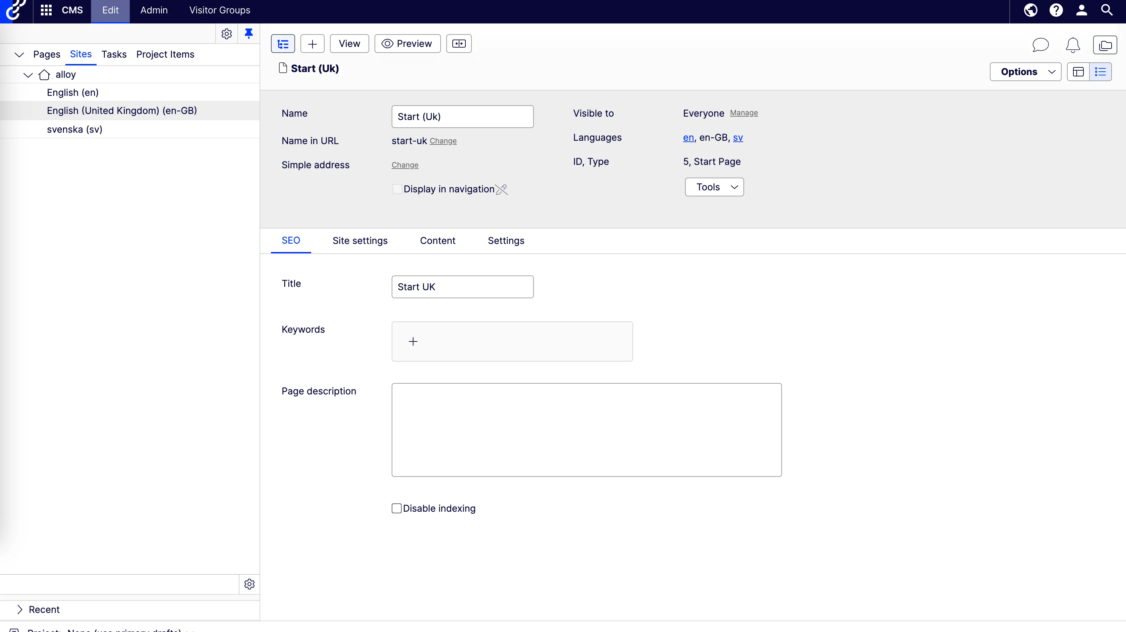The image size is (1126, 632).
Task: Click the 'Start (Uk)' page heading
Action: pos(315,69)
